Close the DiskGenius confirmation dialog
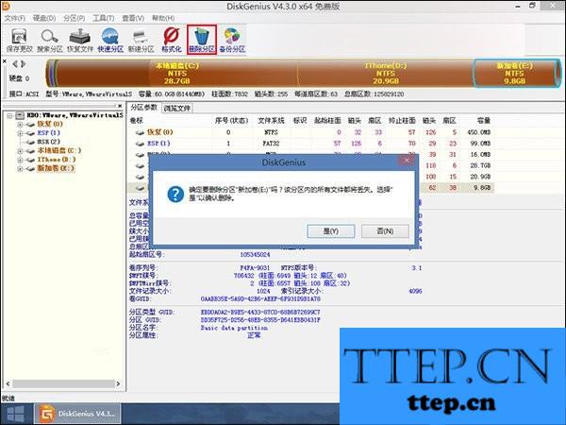 [407, 161]
